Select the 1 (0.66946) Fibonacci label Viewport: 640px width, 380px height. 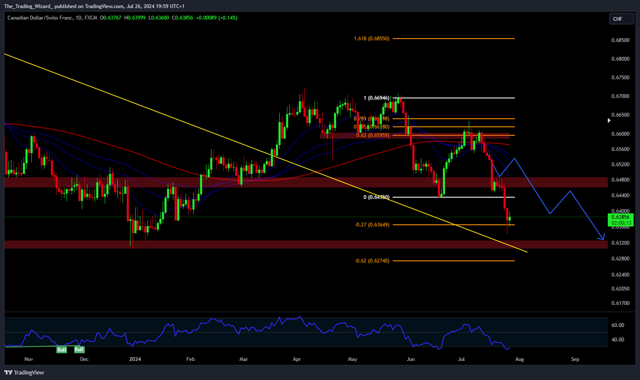[x=376, y=98]
